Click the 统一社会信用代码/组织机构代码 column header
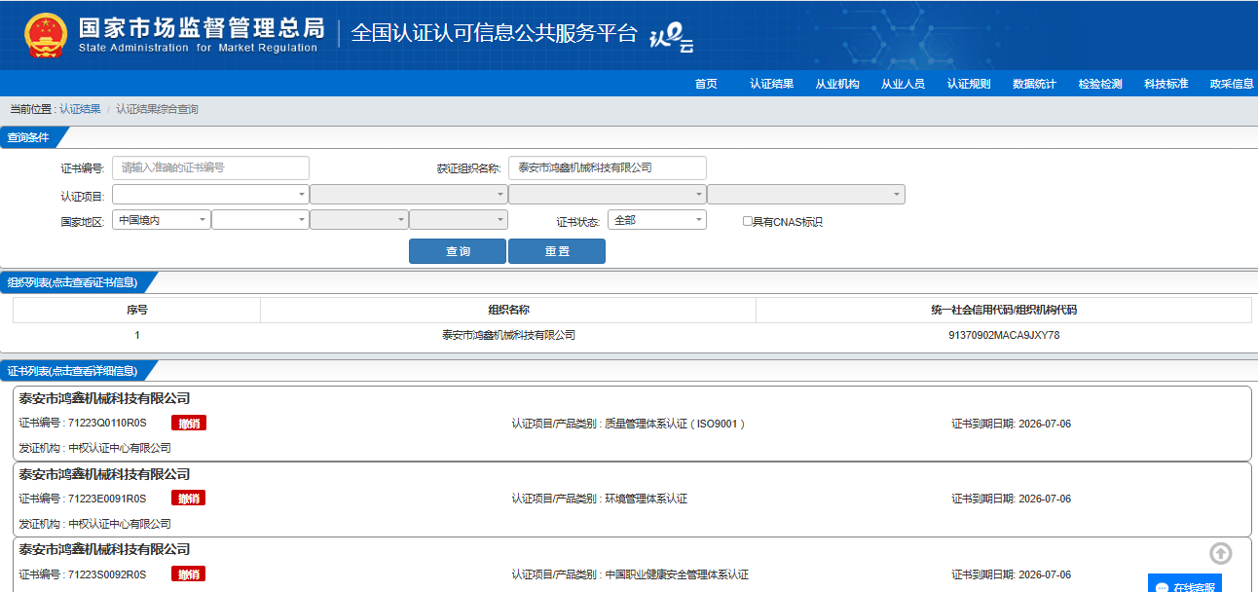This screenshot has height=592, width=1258. click(1004, 310)
